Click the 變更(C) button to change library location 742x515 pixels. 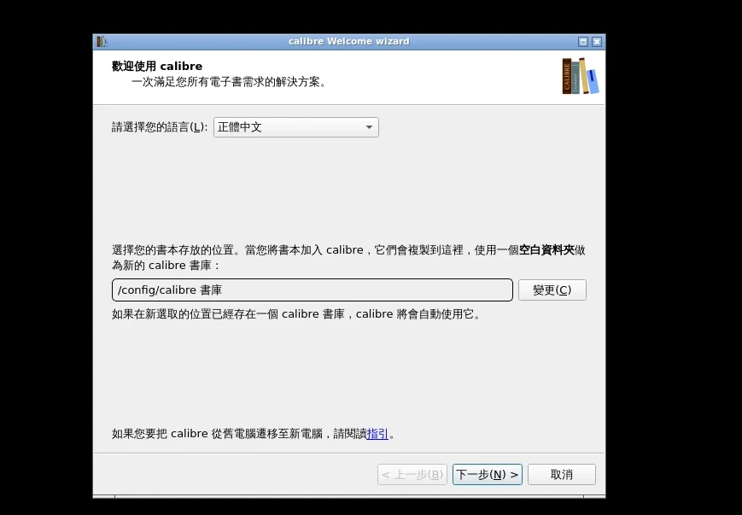click(552, 290)
